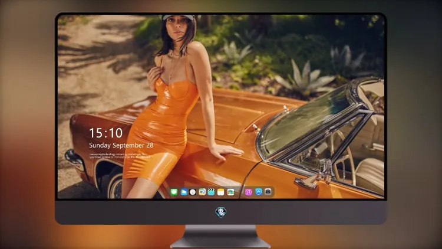
Task: Launch the Camera app in the dock
Action: pos(268,192)
